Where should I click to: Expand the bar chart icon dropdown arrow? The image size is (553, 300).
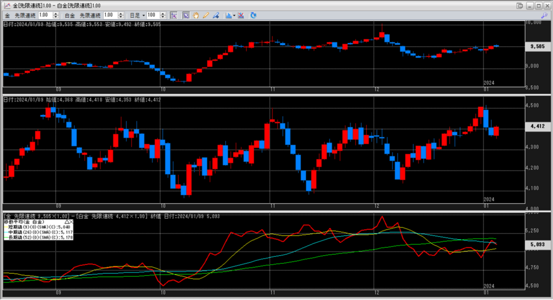[234, 15]
